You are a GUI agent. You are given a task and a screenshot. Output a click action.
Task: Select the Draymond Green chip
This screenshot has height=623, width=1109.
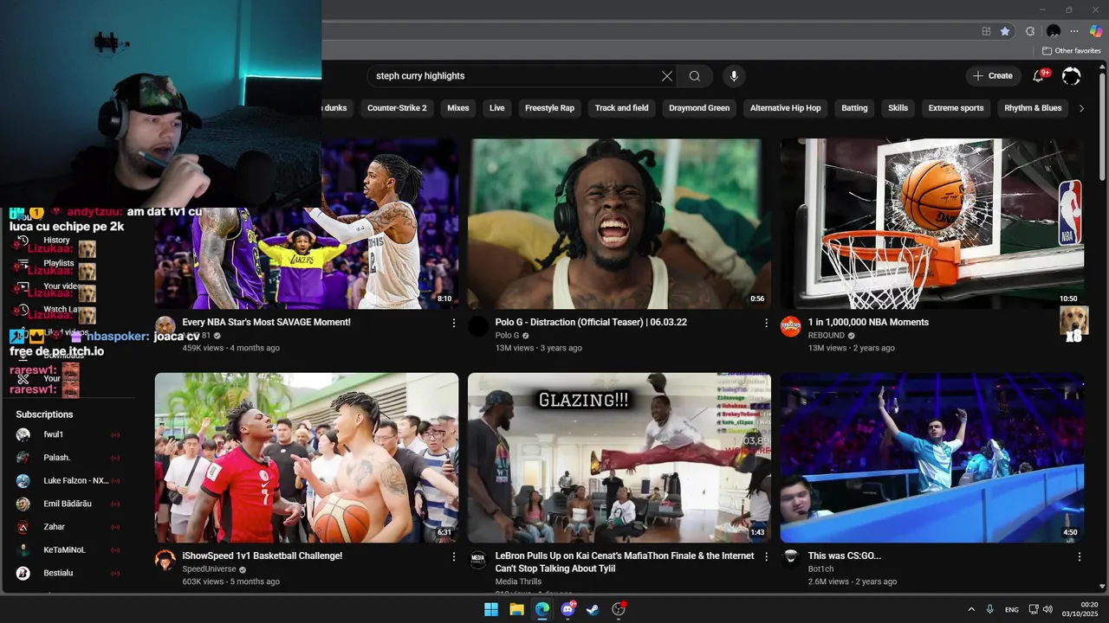click(x=699, y=108)
